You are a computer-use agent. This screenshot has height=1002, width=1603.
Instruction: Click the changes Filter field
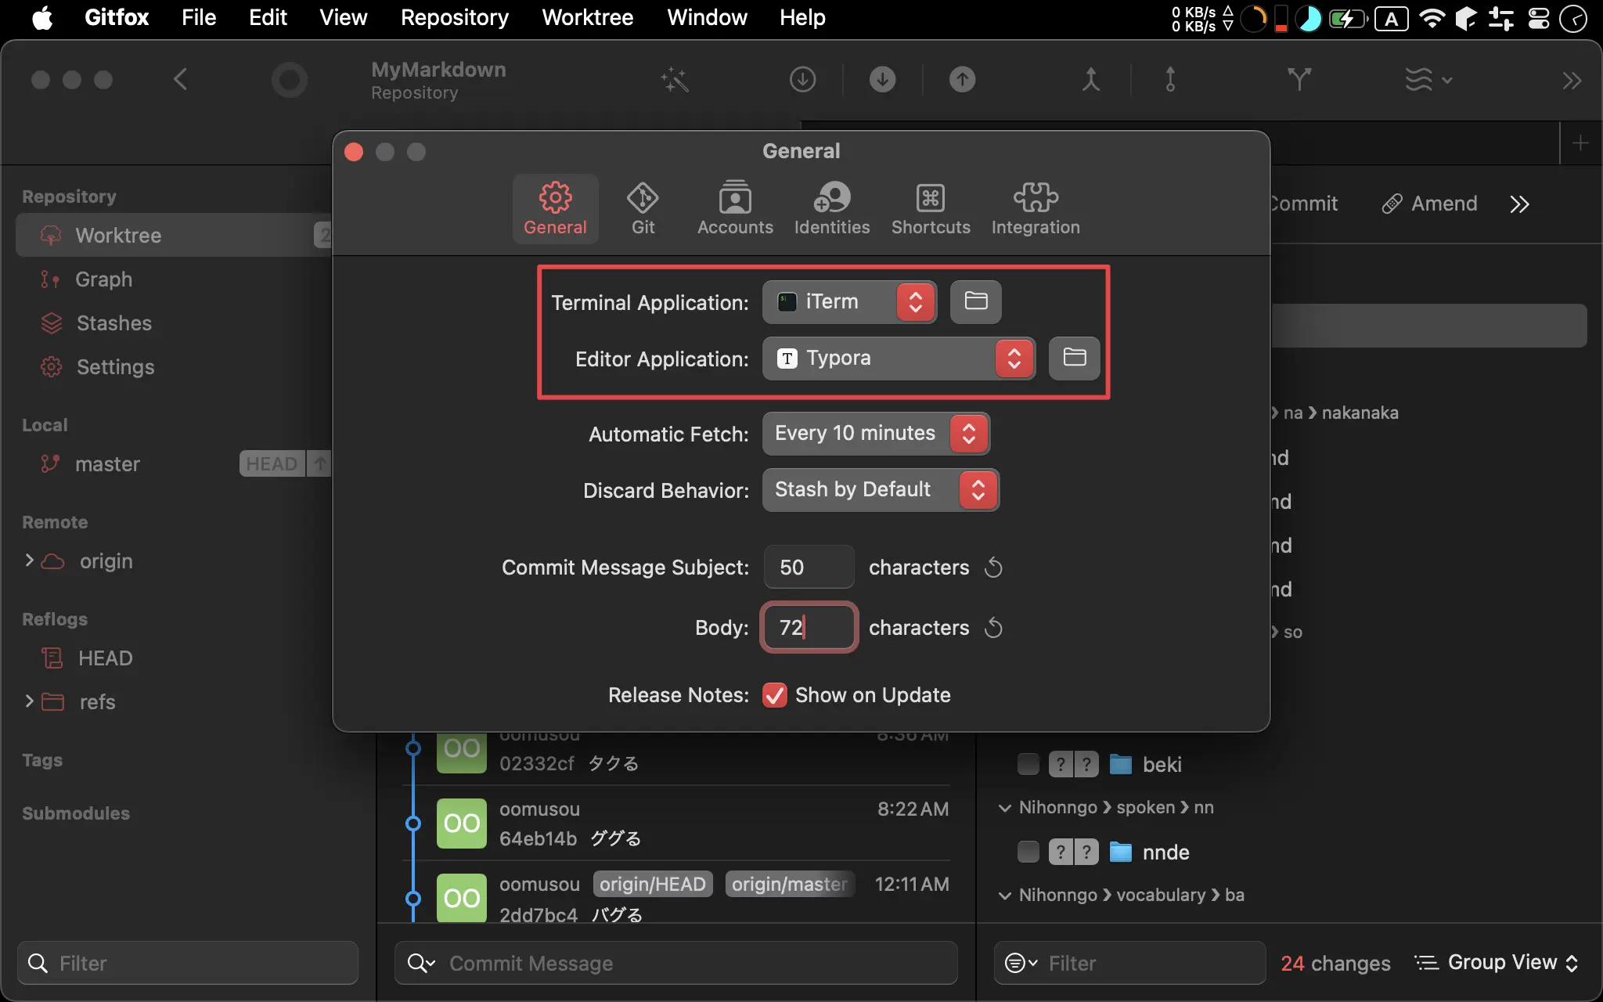pyautogui.click(x=1129, y=963)
